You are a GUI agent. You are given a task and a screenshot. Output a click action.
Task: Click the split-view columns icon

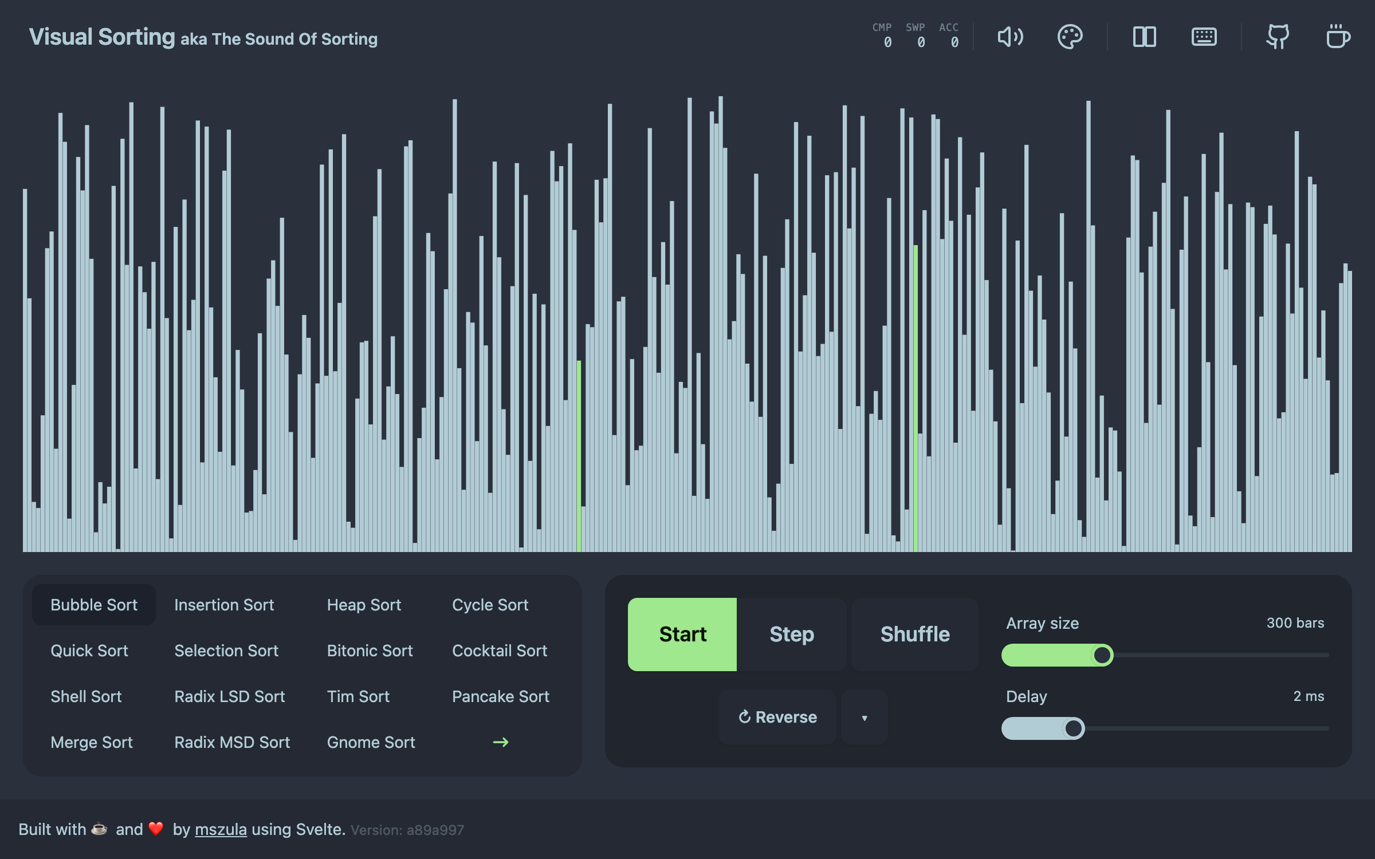1144,37
